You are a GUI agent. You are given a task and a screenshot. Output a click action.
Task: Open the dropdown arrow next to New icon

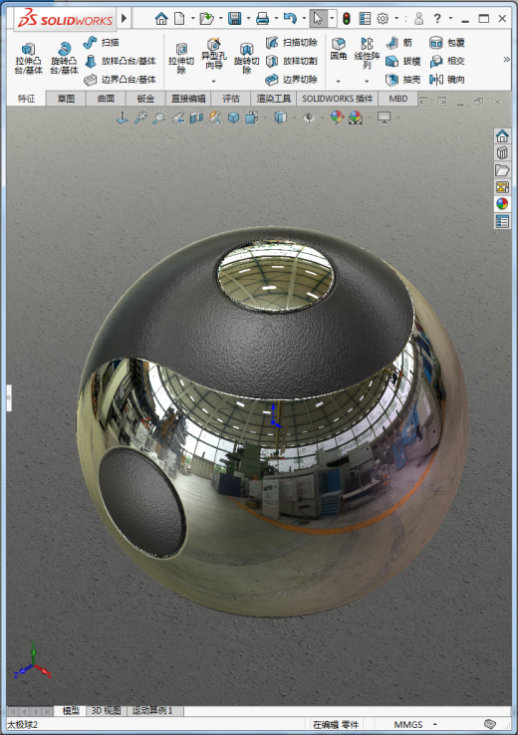[193, 18]
